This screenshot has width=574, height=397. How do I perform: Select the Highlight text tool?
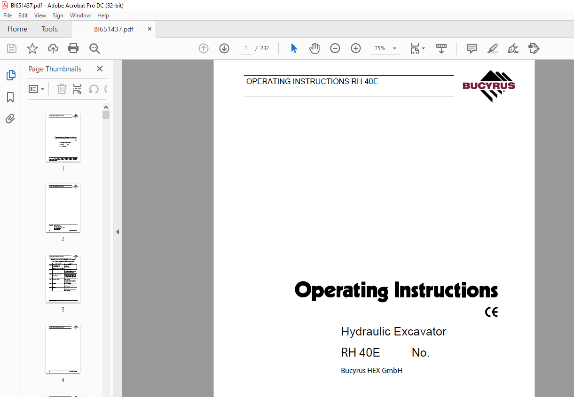[x=492, y=48]
